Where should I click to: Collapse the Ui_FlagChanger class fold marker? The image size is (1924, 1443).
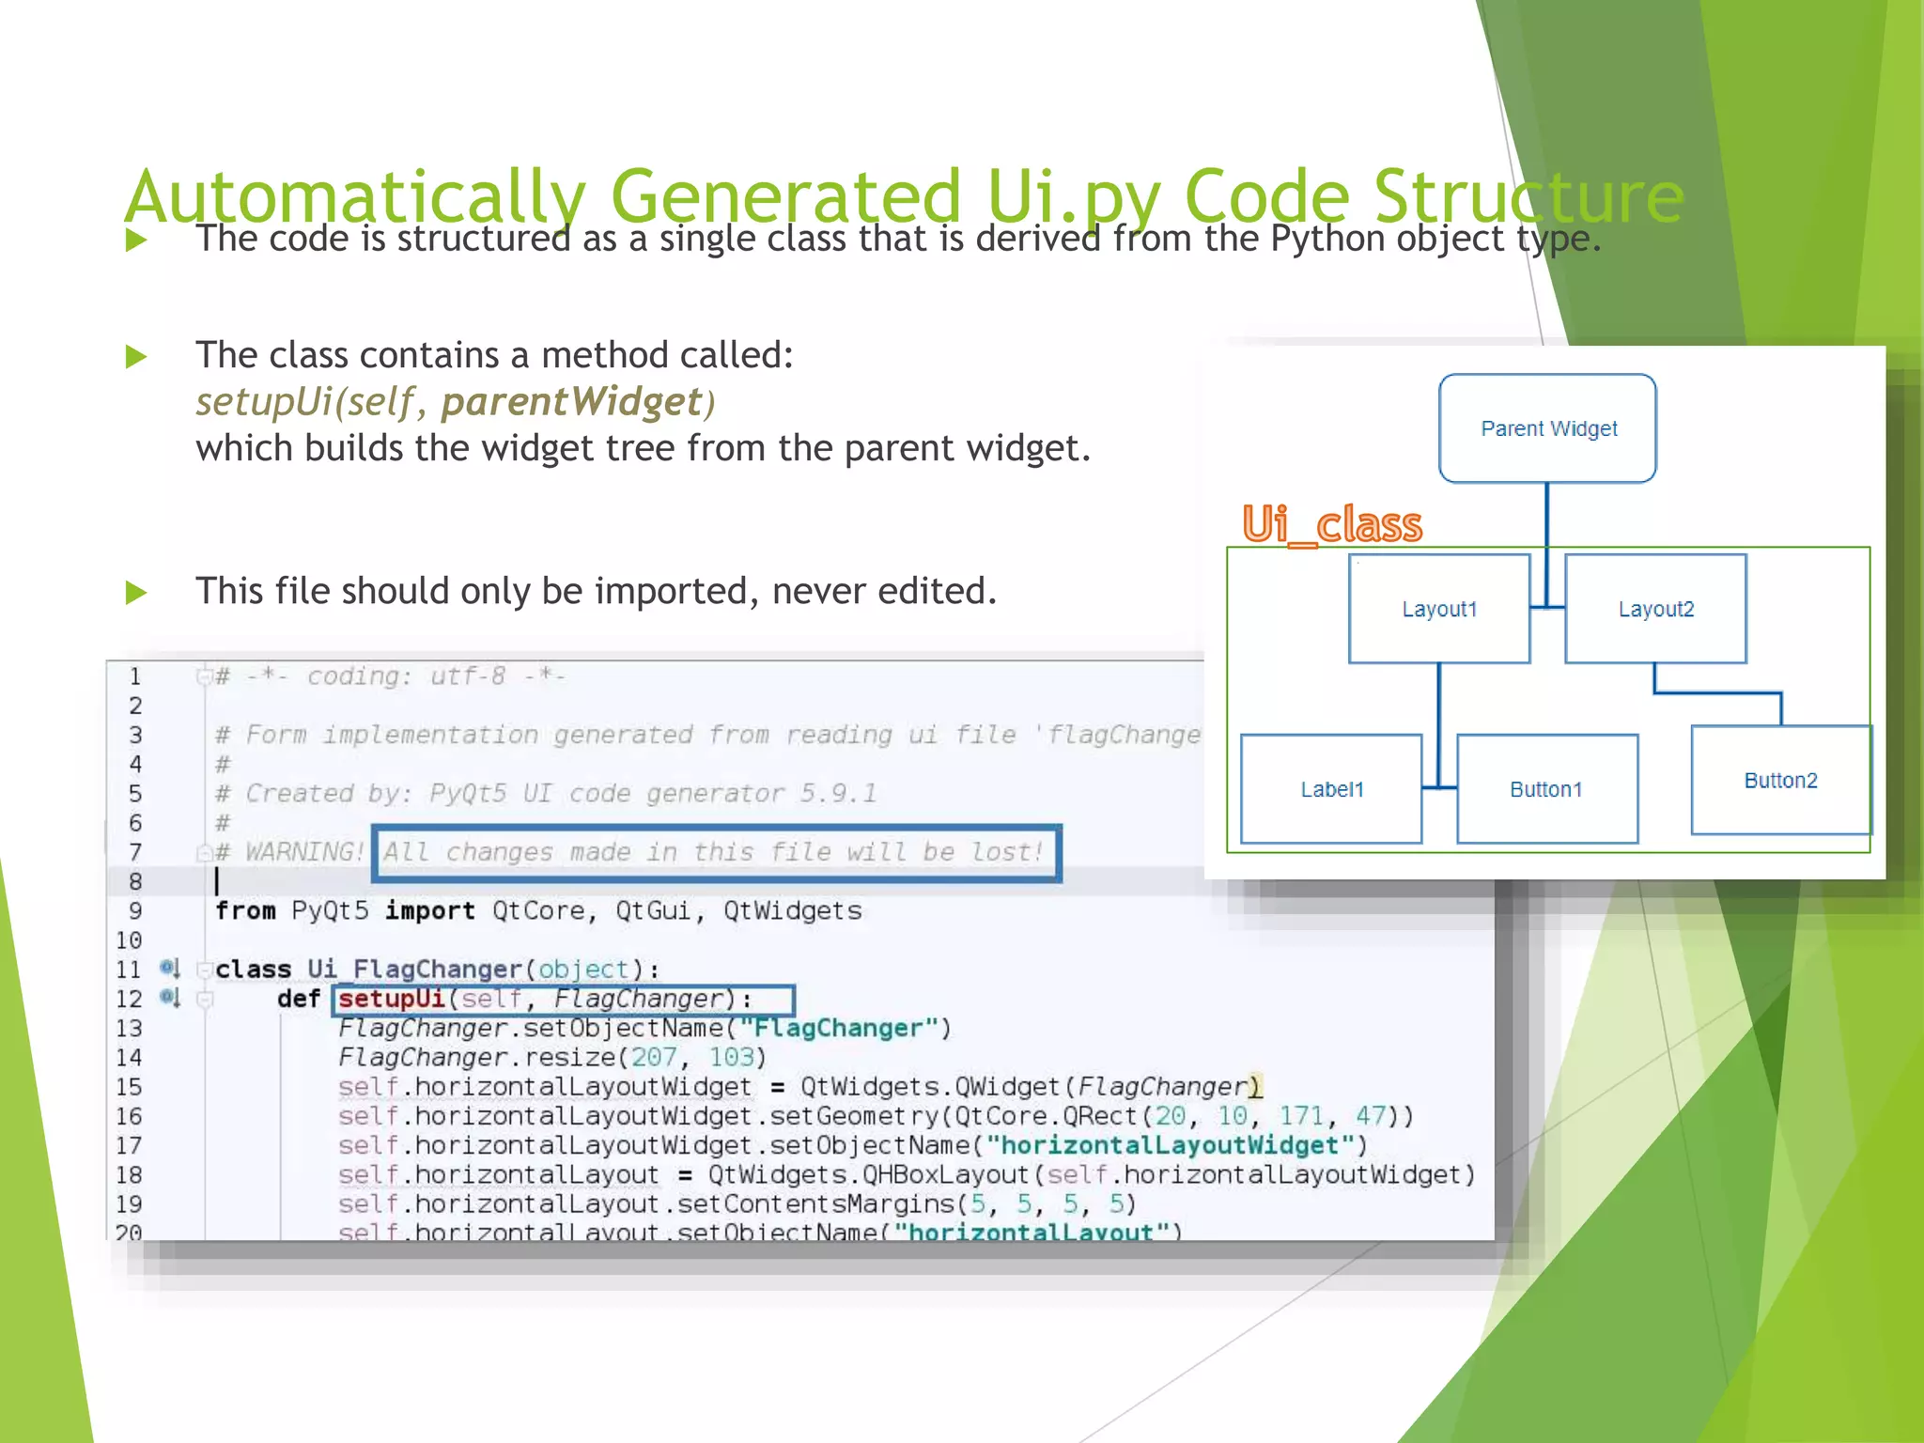click(x=204, y=969)
